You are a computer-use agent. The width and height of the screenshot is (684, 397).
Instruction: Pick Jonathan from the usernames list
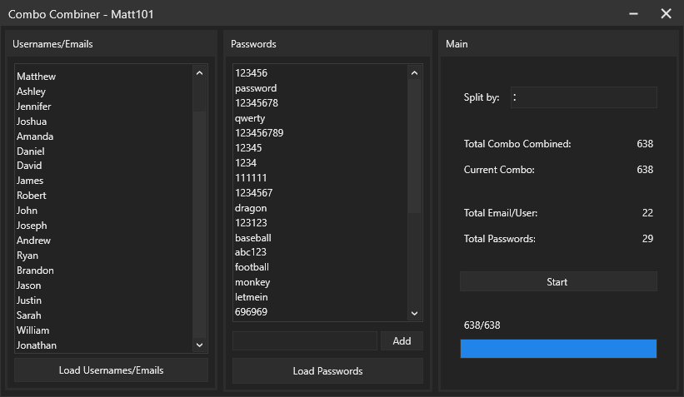pyautogui.click(x=37, y=345)
